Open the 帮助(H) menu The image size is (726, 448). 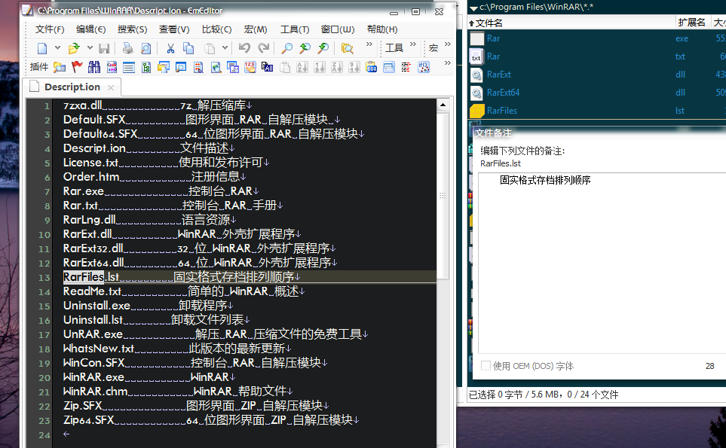(x=382, y=29)
